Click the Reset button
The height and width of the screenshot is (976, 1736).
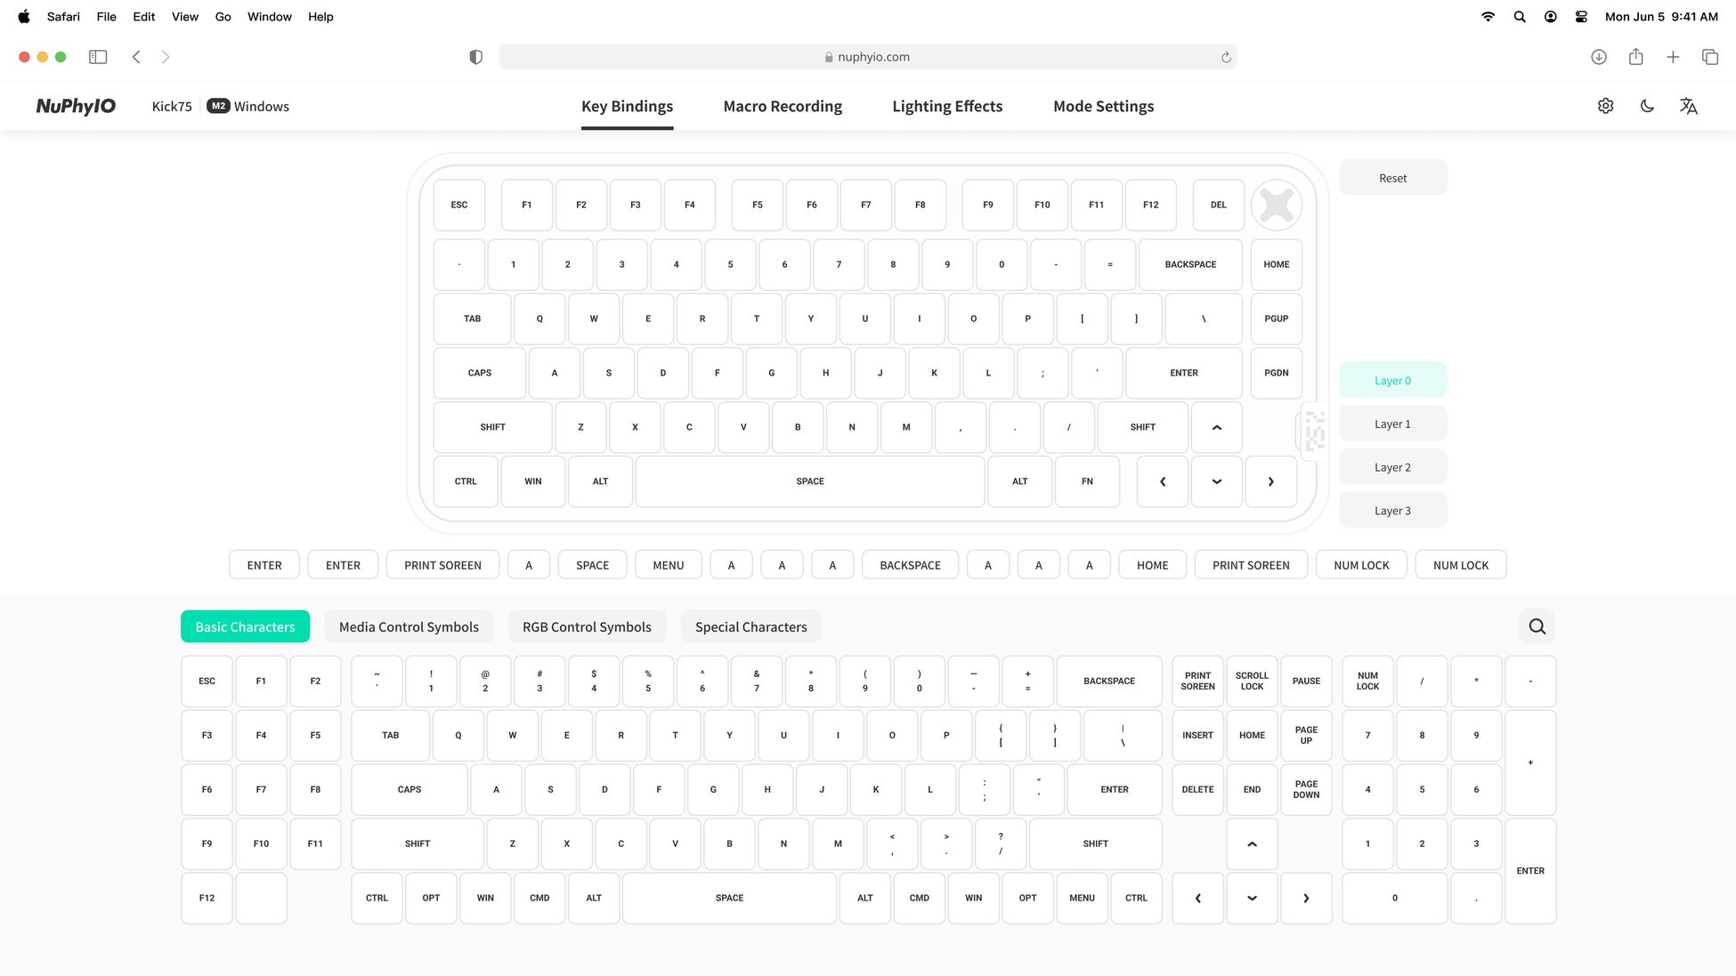1392,178
